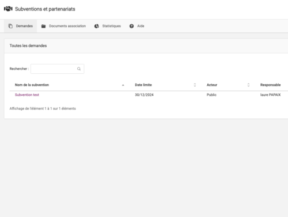Click the Nom de la subvention header
The width and height of the screenshot is (288, 217).
point(32,85)
